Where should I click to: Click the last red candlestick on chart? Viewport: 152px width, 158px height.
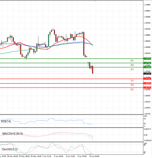coord(93,70)
